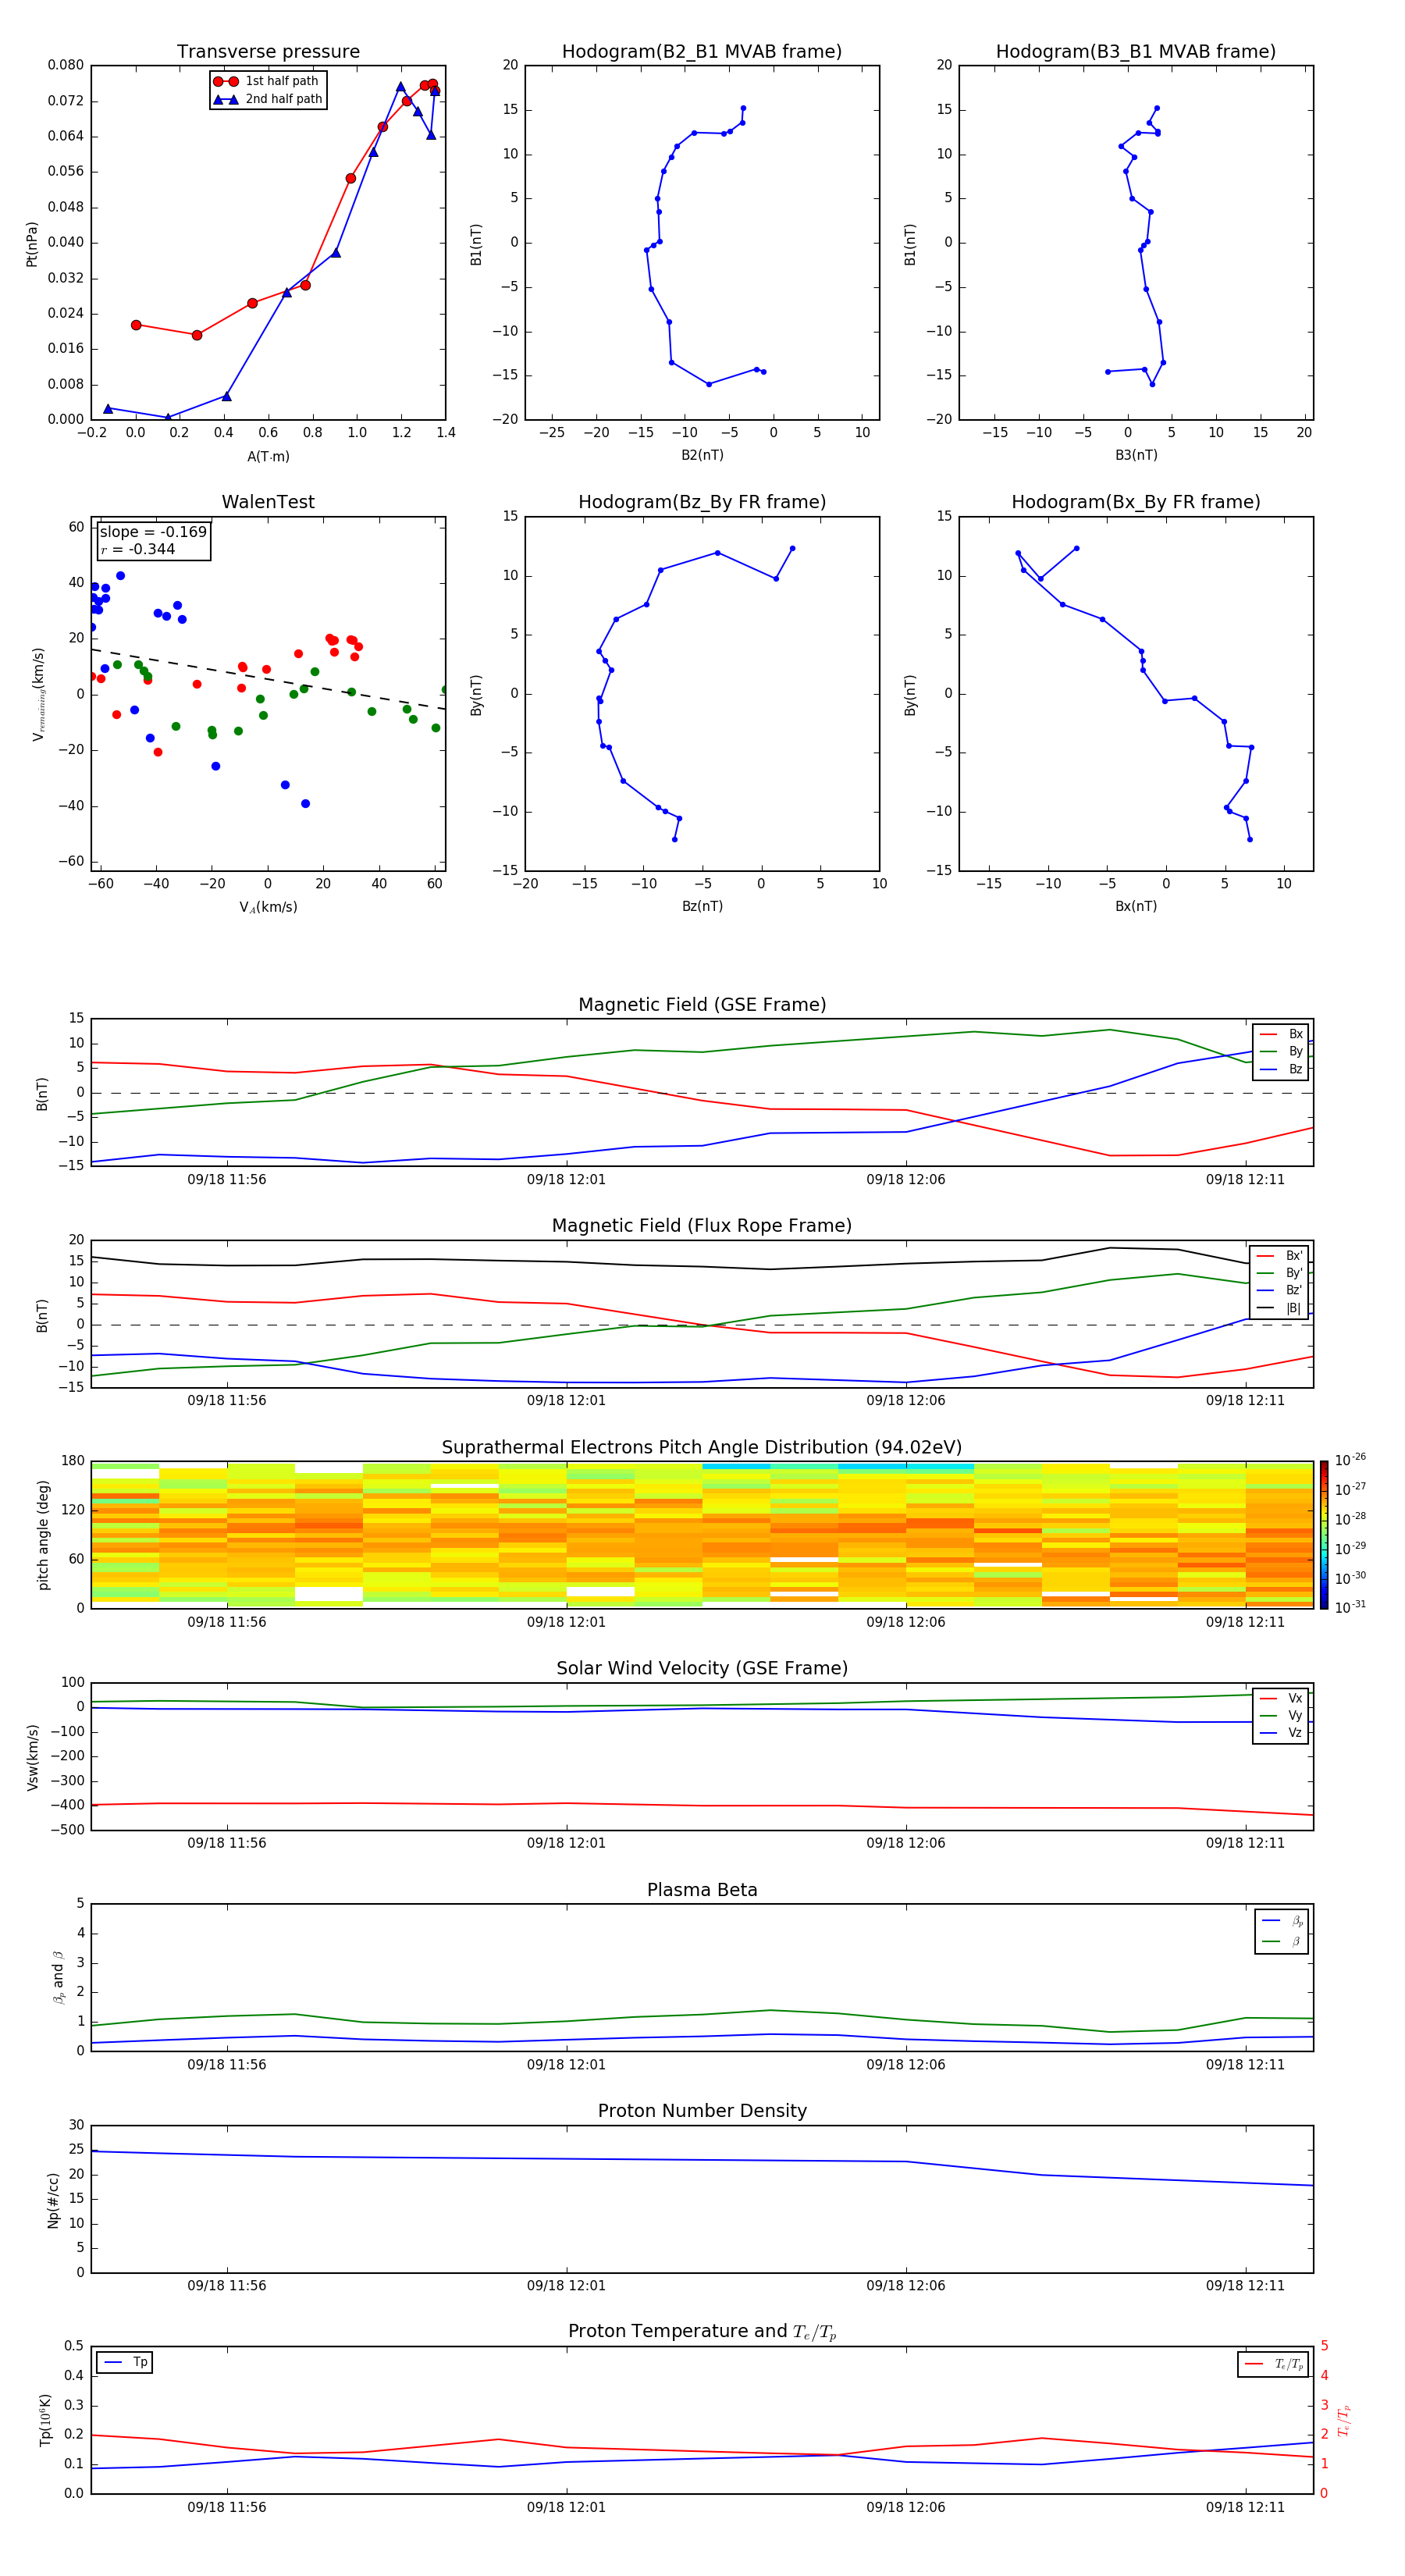This screenshot has width=1405, height=2576.
Task: Click the Transverse pressure plot title
Action: pos(268,52)
